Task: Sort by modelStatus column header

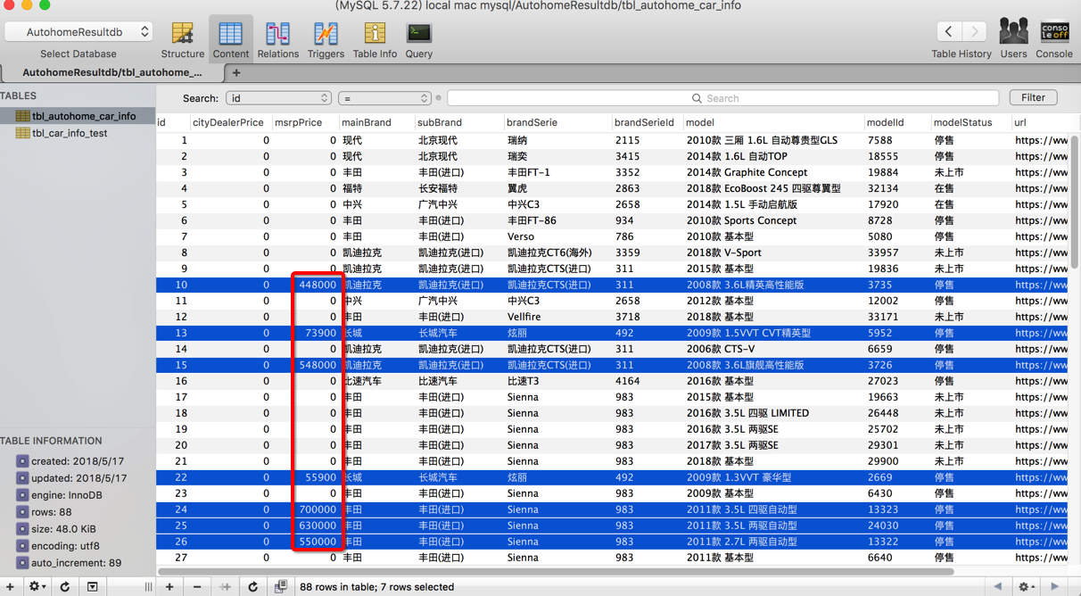Action: pyautogui.click(x=970, y=122)
